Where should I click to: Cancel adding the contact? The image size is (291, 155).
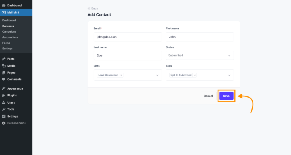(x=208, y=96)
